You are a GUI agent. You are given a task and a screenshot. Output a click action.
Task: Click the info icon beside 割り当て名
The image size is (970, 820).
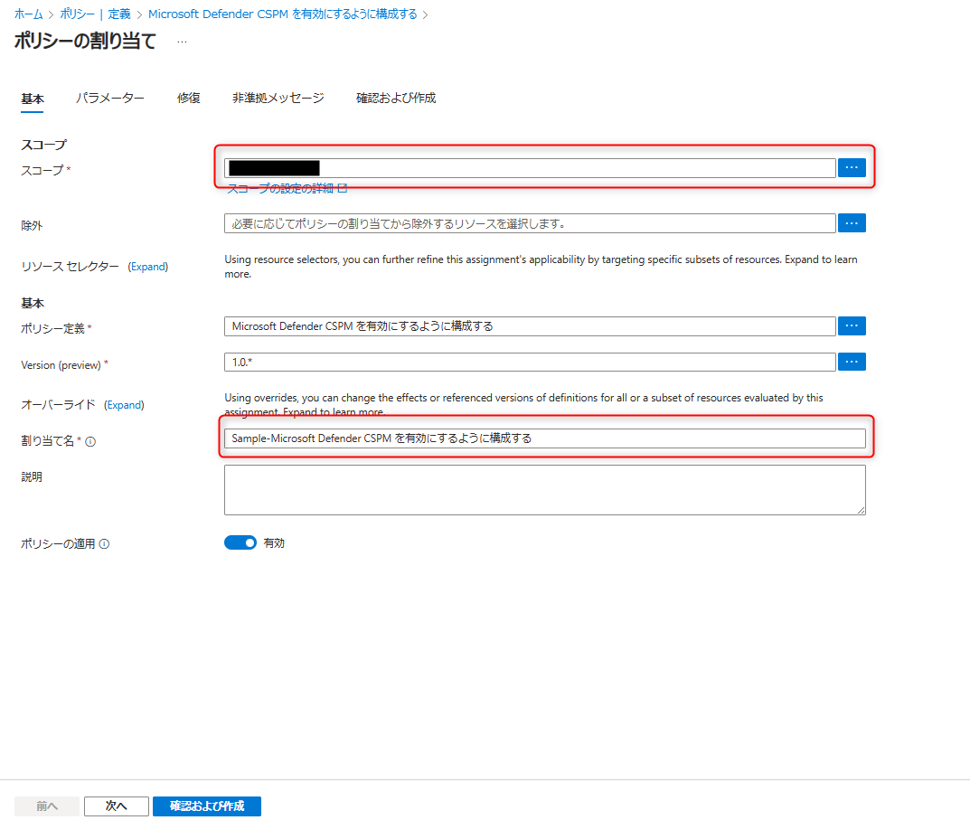coord(90,441)
